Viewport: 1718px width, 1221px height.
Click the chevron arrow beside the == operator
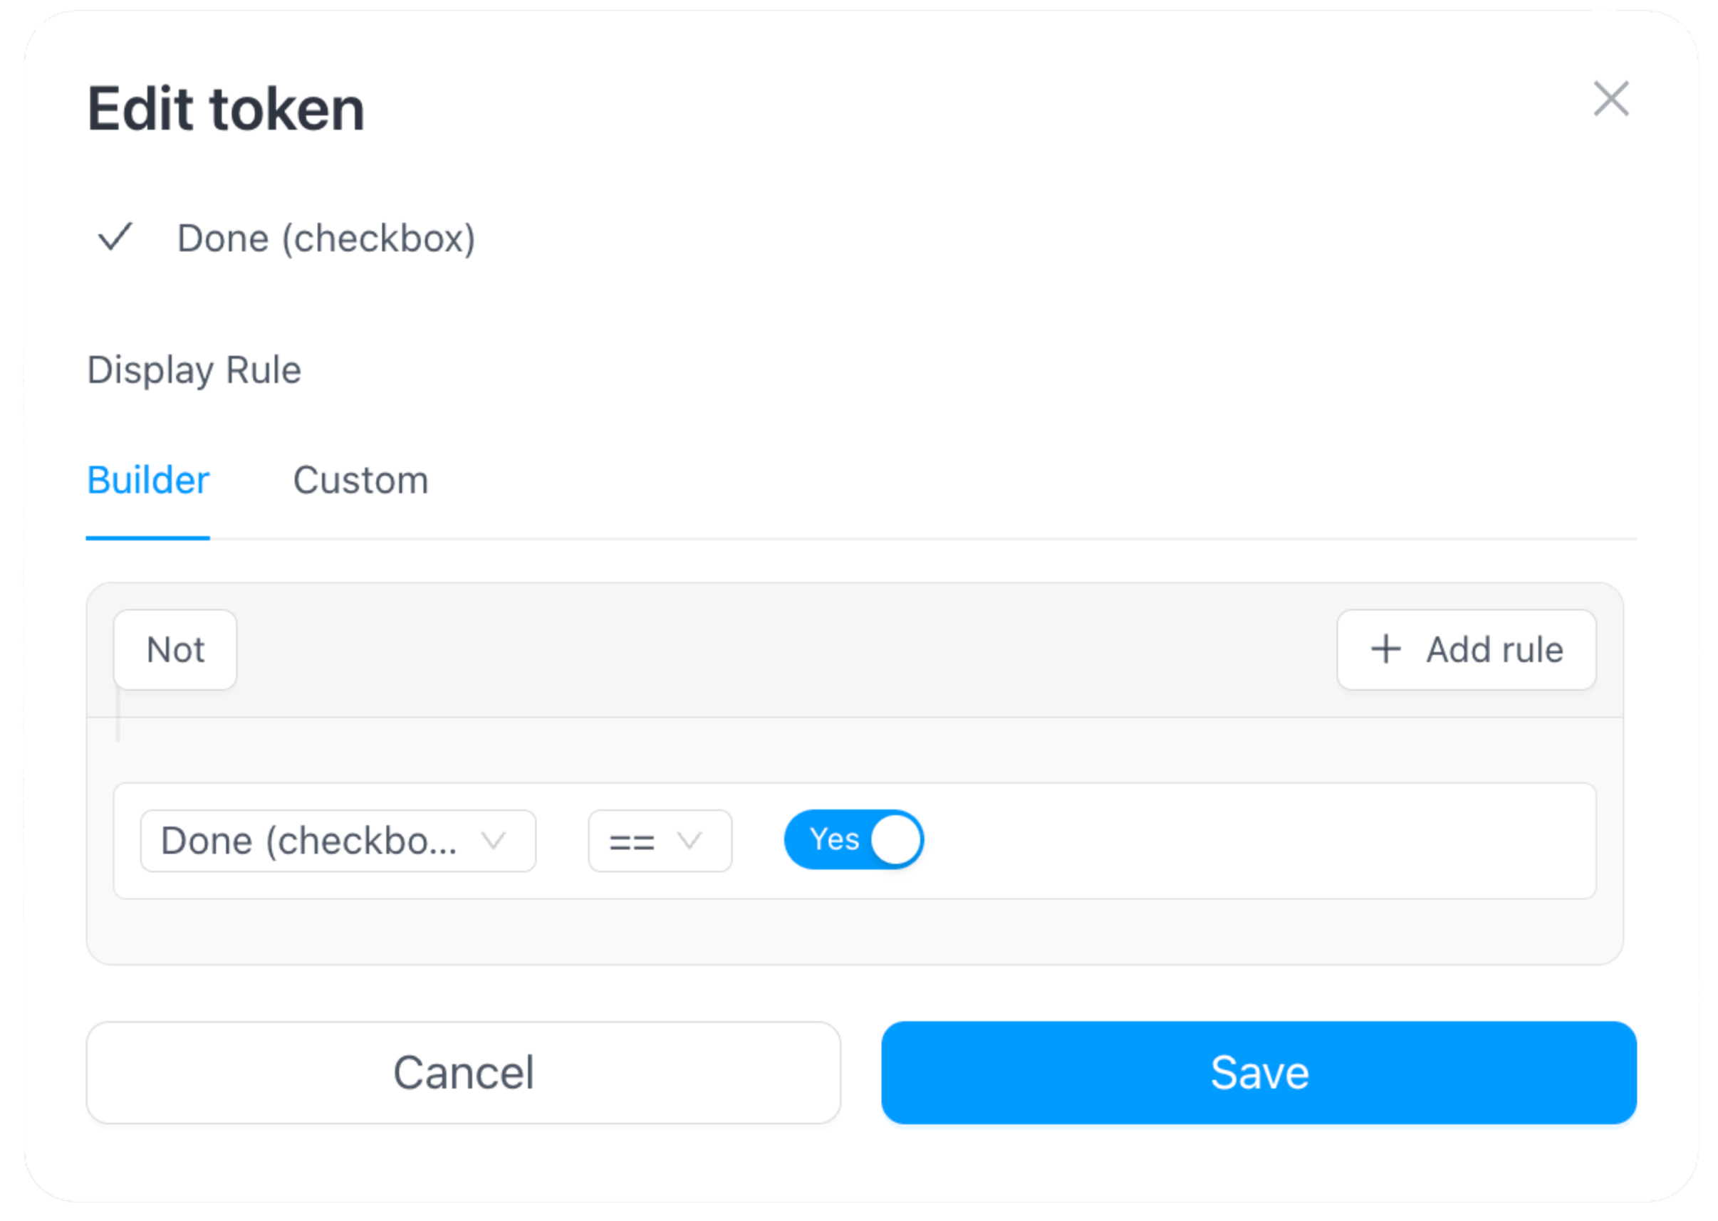689,840
